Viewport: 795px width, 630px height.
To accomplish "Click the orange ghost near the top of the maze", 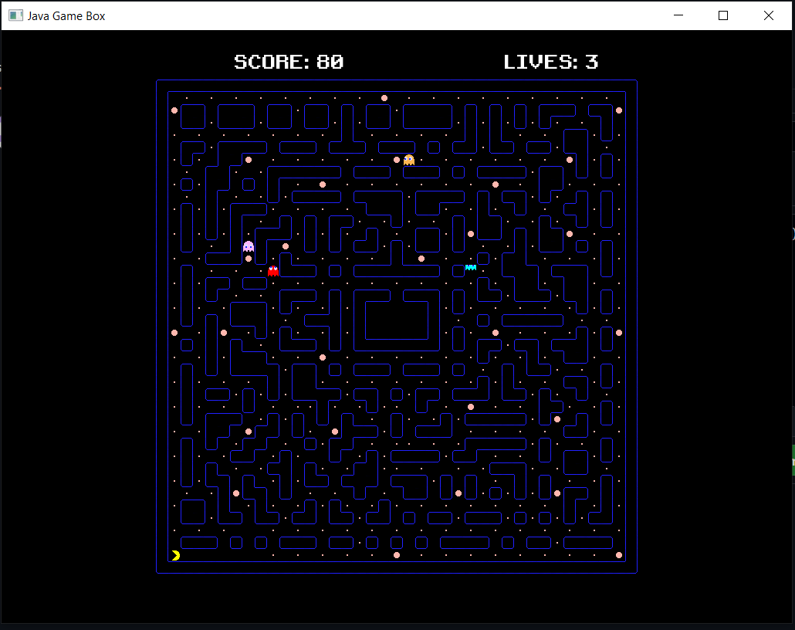I will (x=408, y=160).
